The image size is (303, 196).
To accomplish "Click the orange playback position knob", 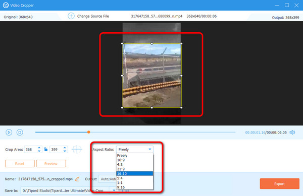I will click(x=89, y=132).
